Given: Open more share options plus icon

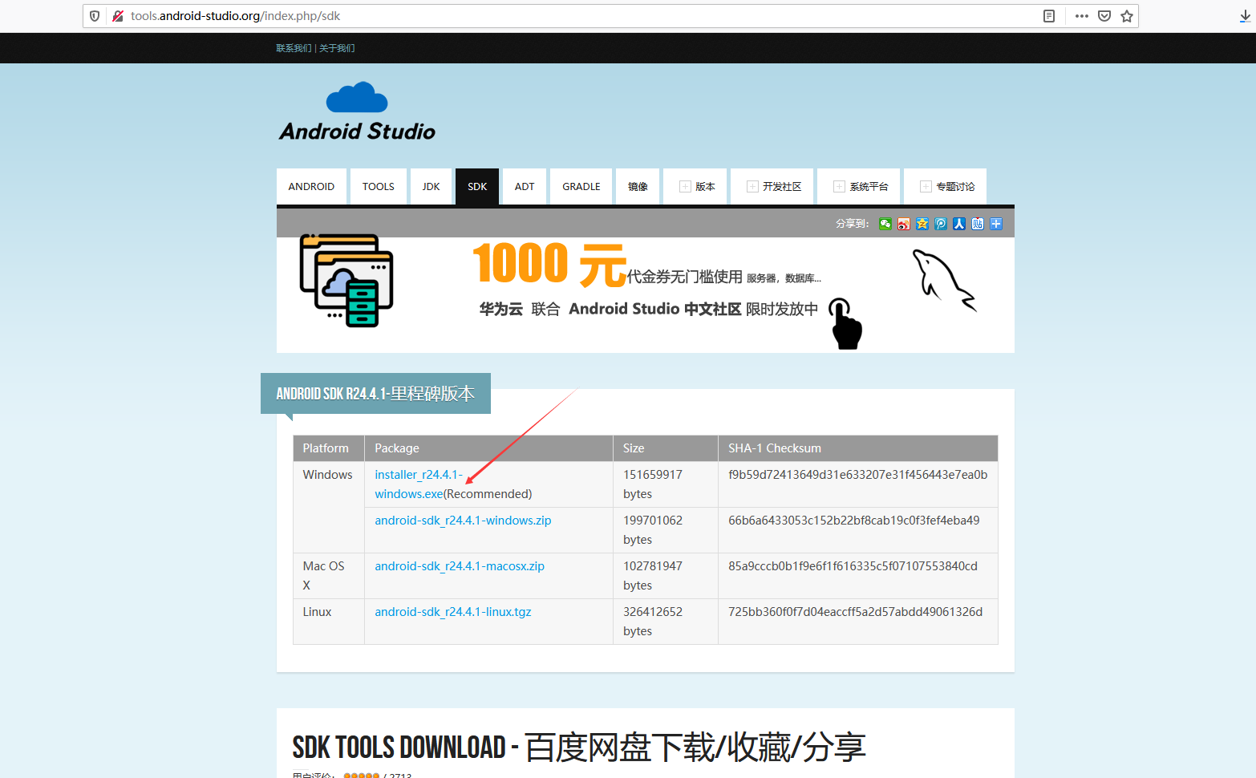Looking at the screenshot, I should (996, 224).
